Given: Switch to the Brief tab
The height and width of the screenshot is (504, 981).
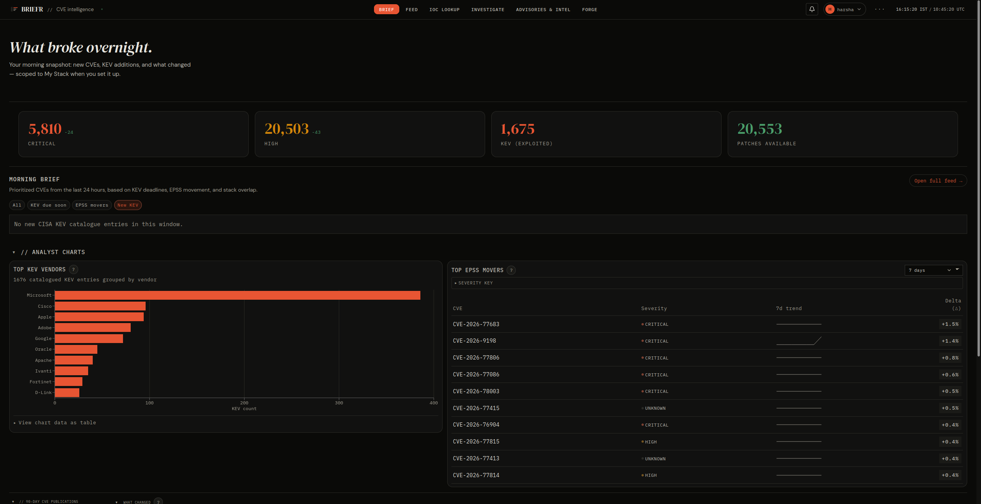Looking at the screenshot, I should click(386, 9).
